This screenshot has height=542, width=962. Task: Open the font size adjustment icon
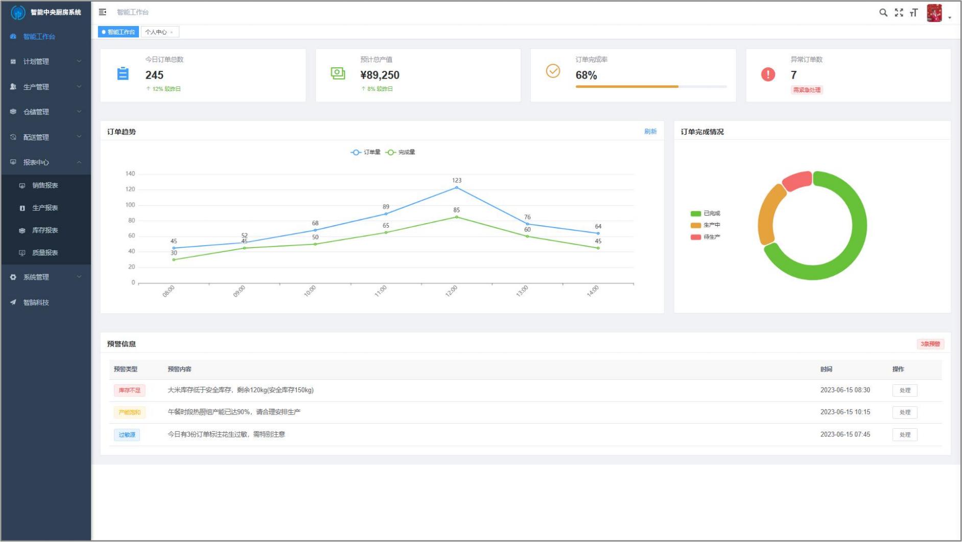[x=914, y=13]
